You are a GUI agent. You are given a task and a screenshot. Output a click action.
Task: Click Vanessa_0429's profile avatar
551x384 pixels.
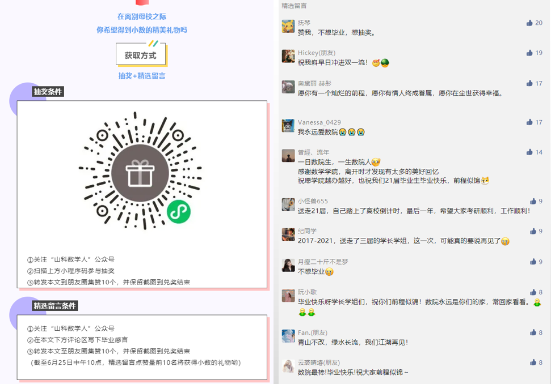click(x=288, y=126)
